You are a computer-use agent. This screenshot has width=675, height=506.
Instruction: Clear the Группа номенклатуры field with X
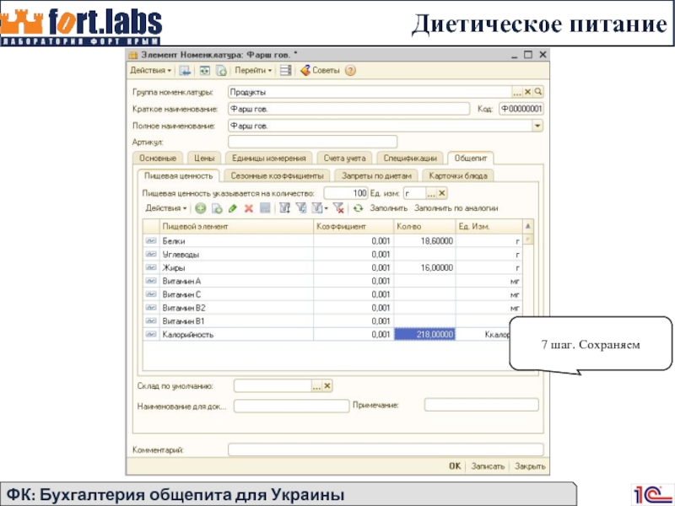pos(527,92)
